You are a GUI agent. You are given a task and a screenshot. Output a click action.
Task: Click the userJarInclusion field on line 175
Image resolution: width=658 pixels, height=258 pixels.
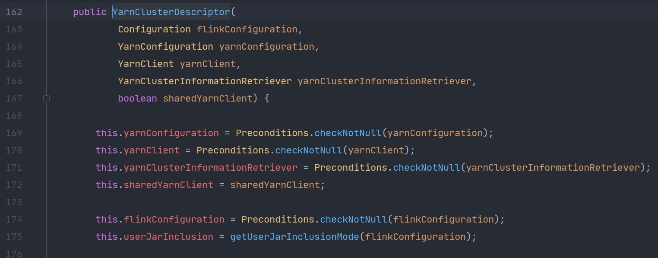pyautogui.click(x=168, y=237)
